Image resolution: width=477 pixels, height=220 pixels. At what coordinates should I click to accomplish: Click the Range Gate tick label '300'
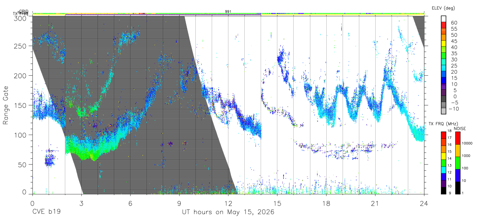[20, 18]
